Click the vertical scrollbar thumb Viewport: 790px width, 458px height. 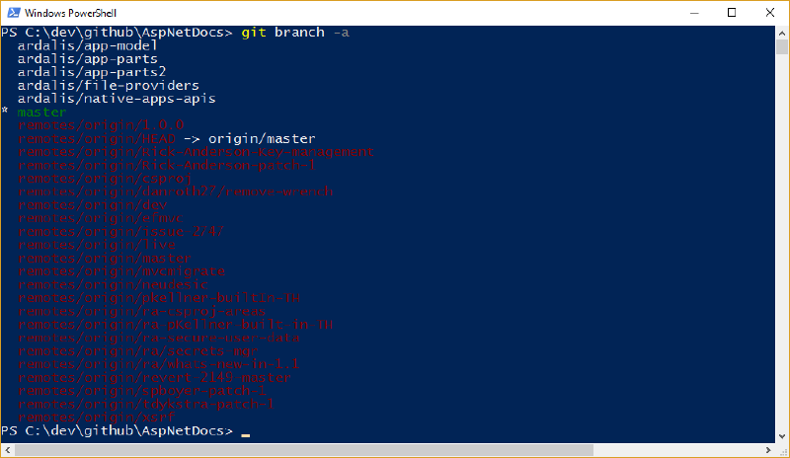[x=782, y=46]
